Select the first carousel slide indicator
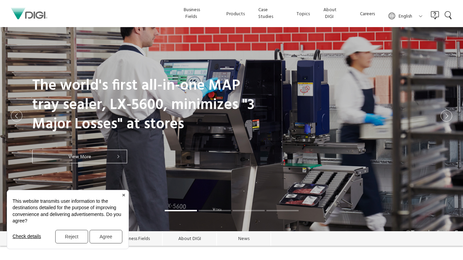Viewport: 463px width, 260px height. click(x=181, y=211)
